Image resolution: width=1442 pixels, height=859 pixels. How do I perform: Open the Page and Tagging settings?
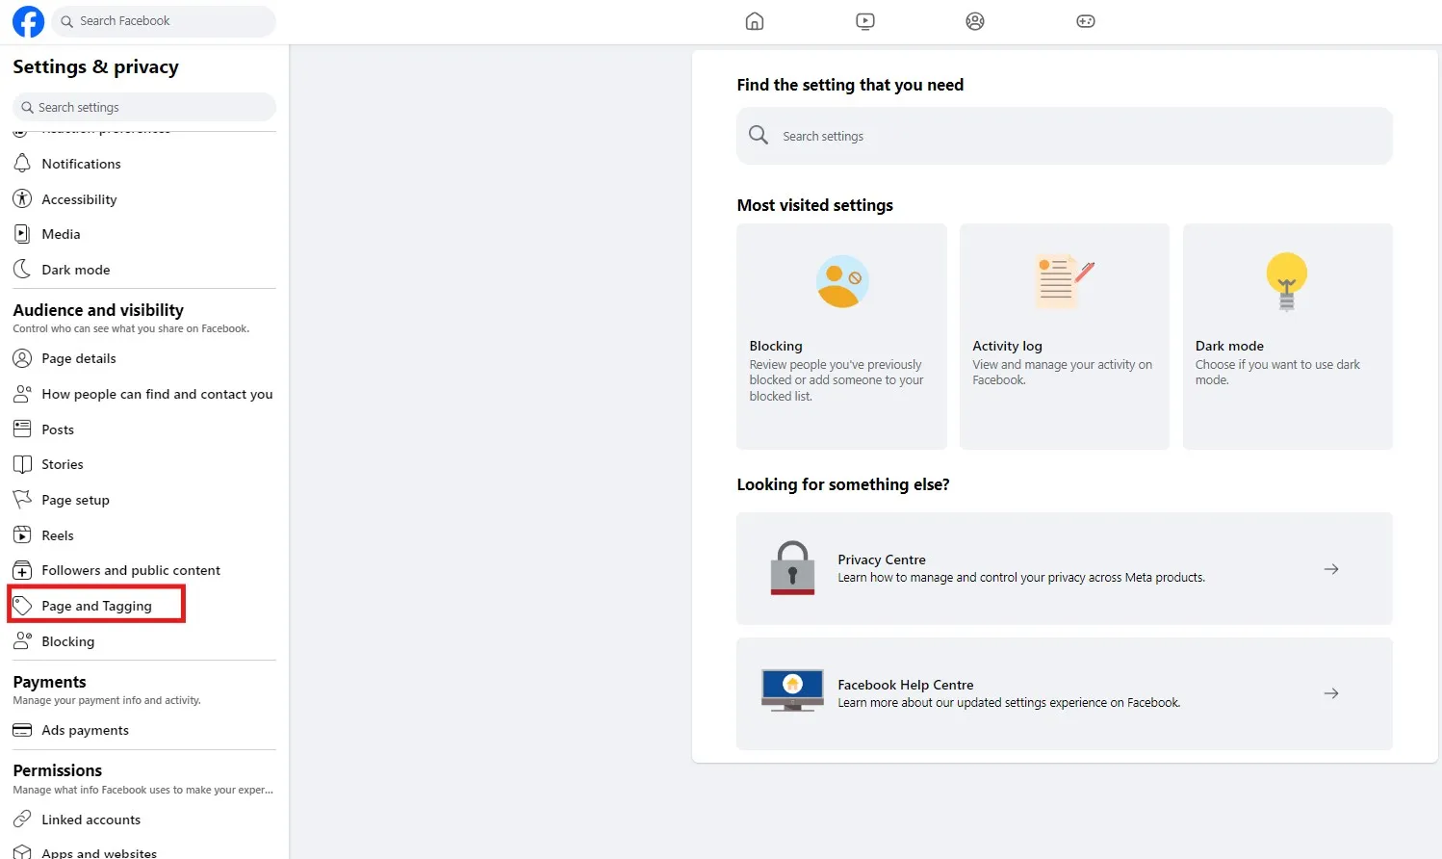click(x=96, y=605)
